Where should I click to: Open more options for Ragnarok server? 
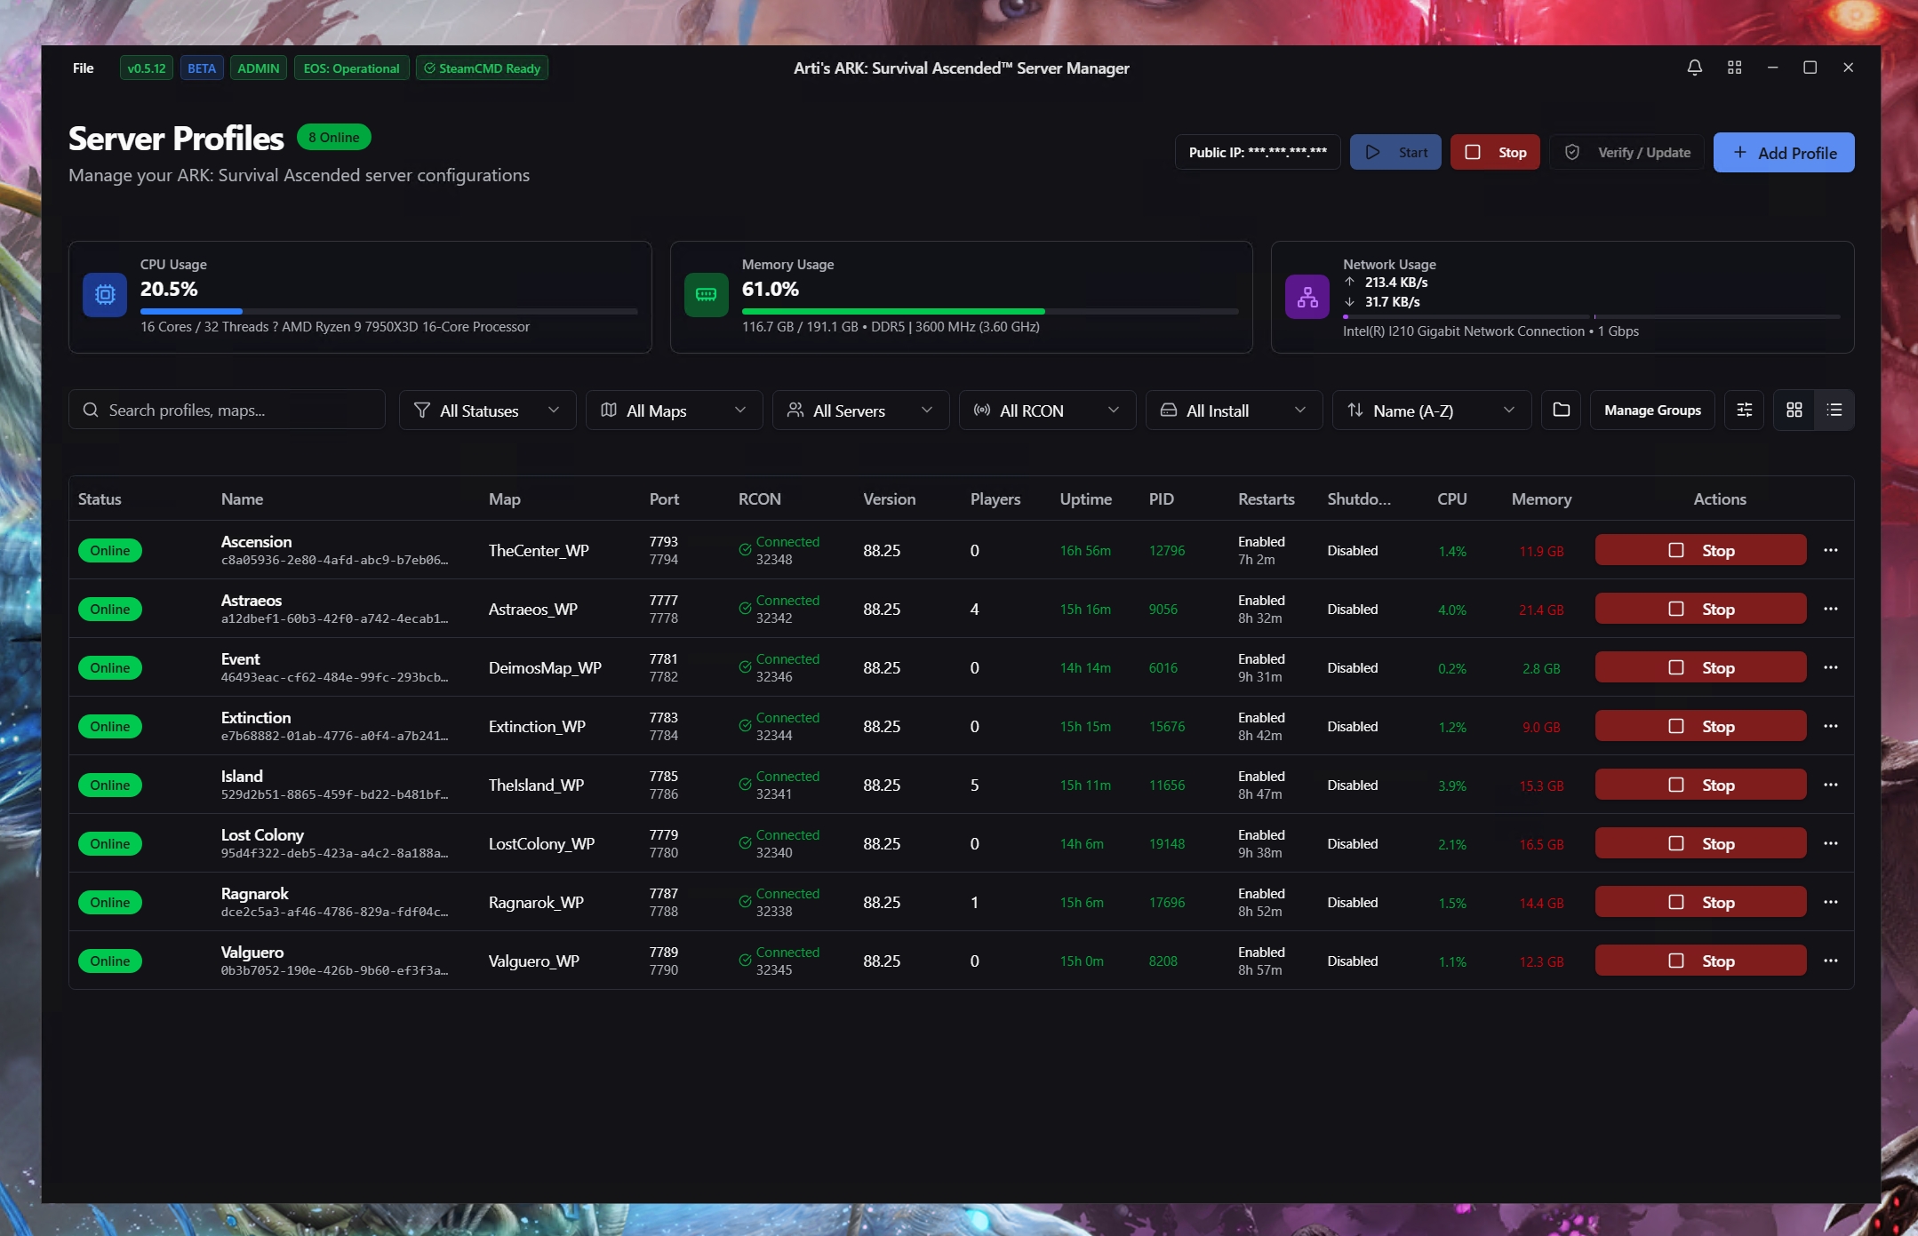1830,902
